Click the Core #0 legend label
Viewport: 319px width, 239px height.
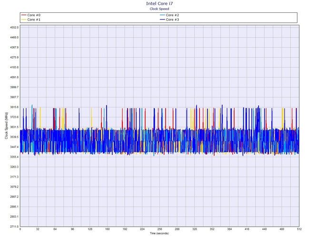coord(34,15)
